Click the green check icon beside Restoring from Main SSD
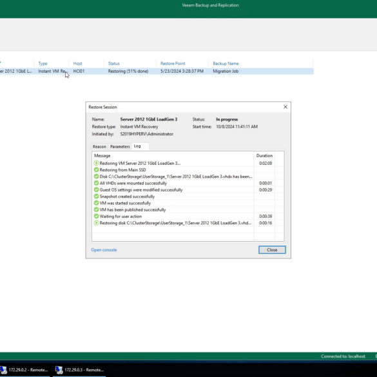Viewport: 377px width, 377px height. [x=96, y=169]
